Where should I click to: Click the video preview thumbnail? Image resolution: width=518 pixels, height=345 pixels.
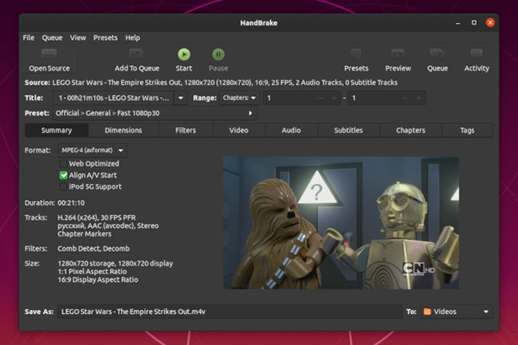340,222
